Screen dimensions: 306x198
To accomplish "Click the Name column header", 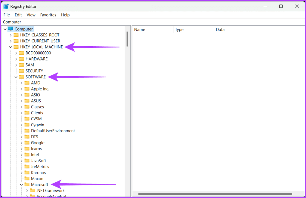I will tap(153, 30).
